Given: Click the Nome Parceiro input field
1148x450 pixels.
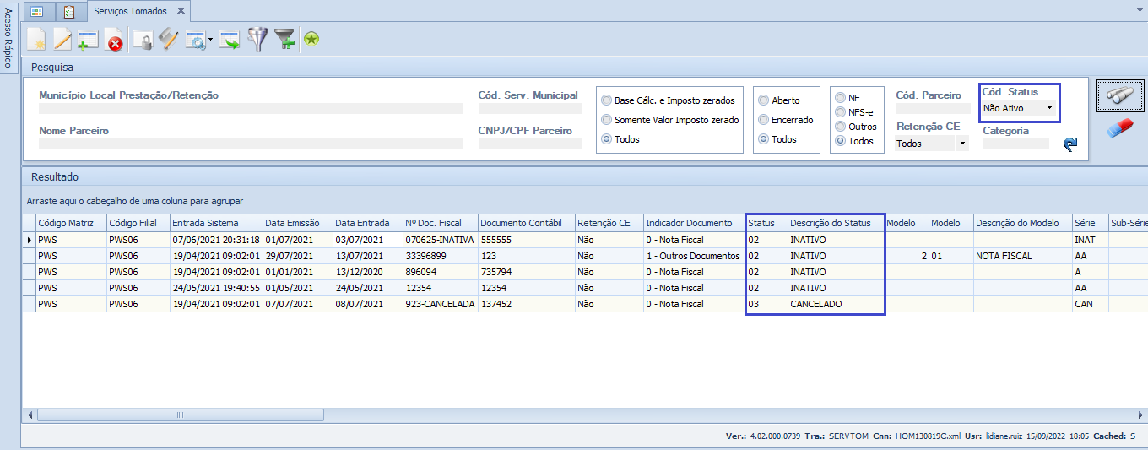Looking at the screenshot, I should [x=251, y=144].
